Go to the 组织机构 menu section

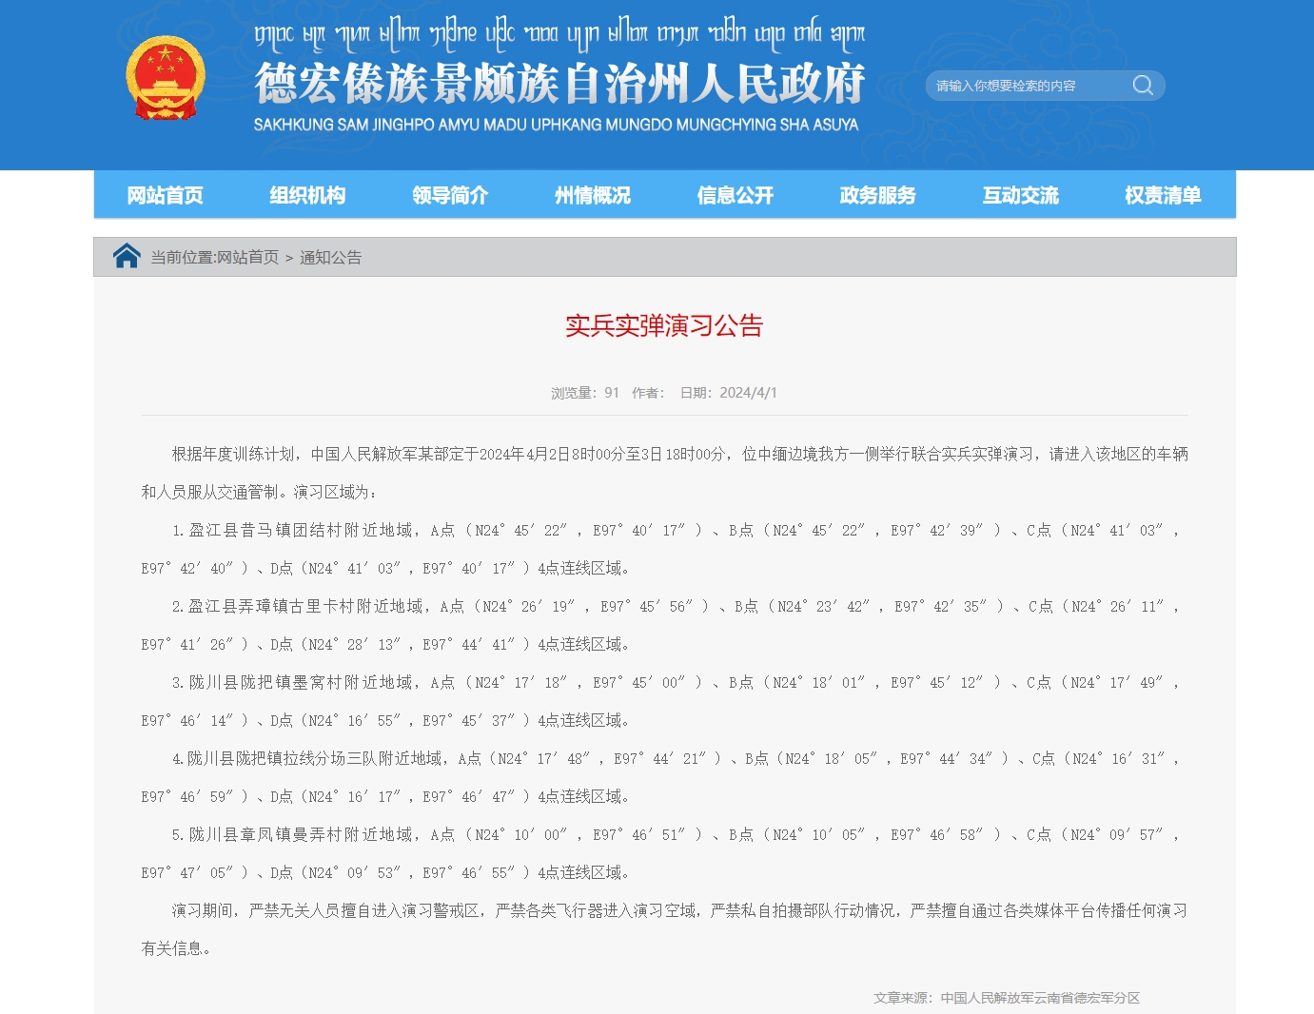[307, 195]
